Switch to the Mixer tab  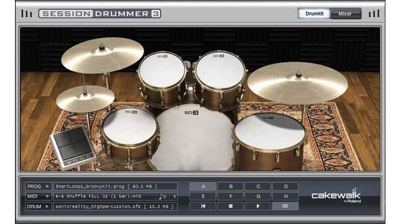tap(345, 14)
